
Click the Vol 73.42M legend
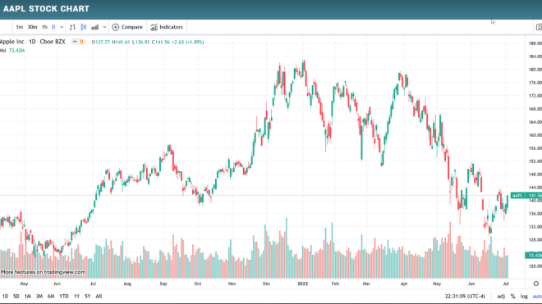pyautogui.click(x=12, y=50)
